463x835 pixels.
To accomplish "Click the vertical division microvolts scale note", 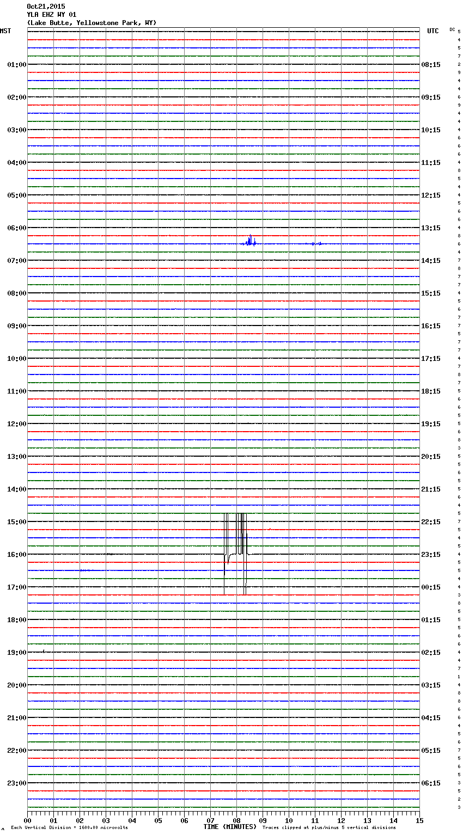I will coord(69,827).
